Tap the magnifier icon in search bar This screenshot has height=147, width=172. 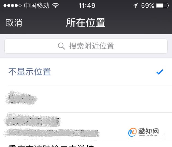pyautogui.click(x=61, y=46)
